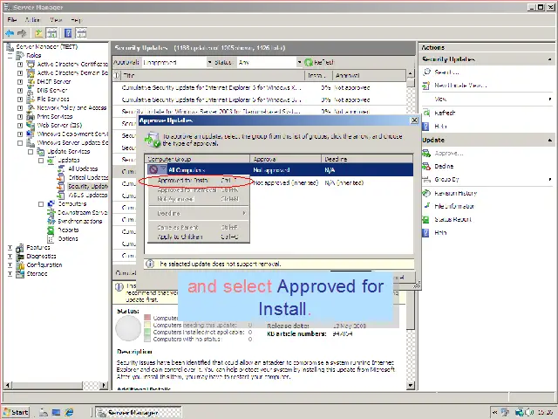Click the DHCP Server role icon
This screenshot has width=558, height=419.
coord(31,81)
